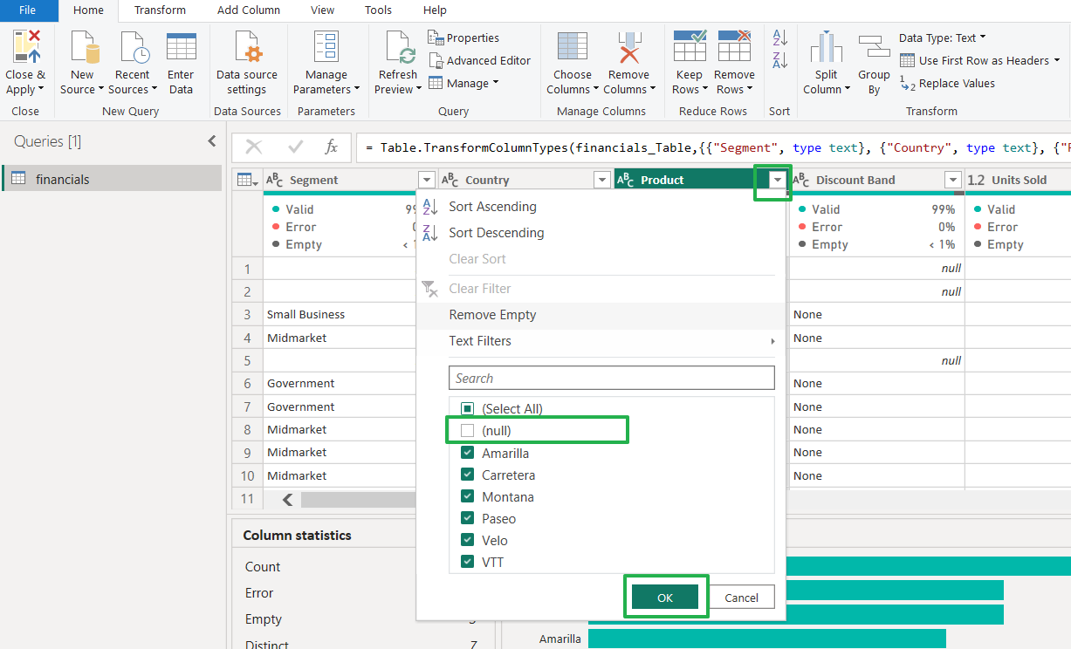Click Keep Rows icon
1071x649 pixels.
tap(689, 45)
